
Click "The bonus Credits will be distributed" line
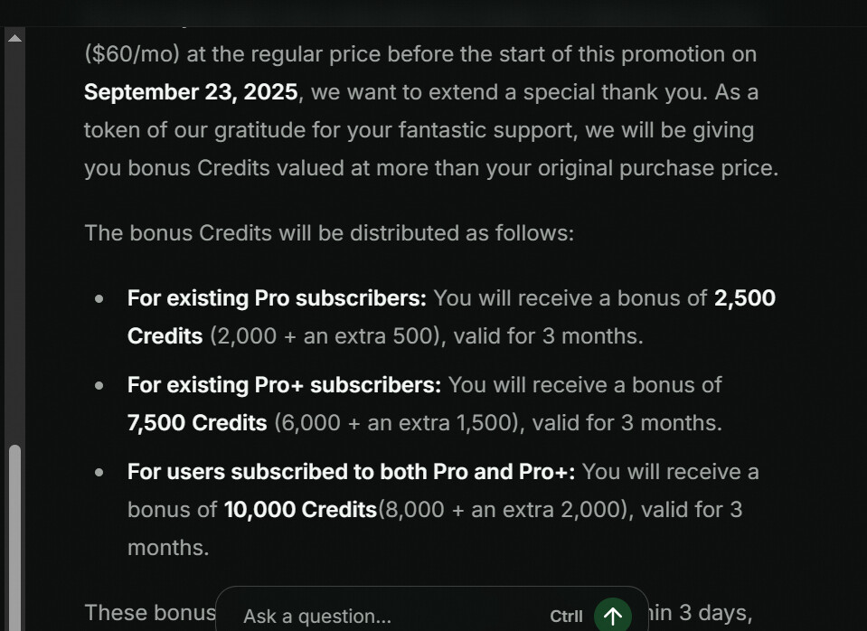329,233
